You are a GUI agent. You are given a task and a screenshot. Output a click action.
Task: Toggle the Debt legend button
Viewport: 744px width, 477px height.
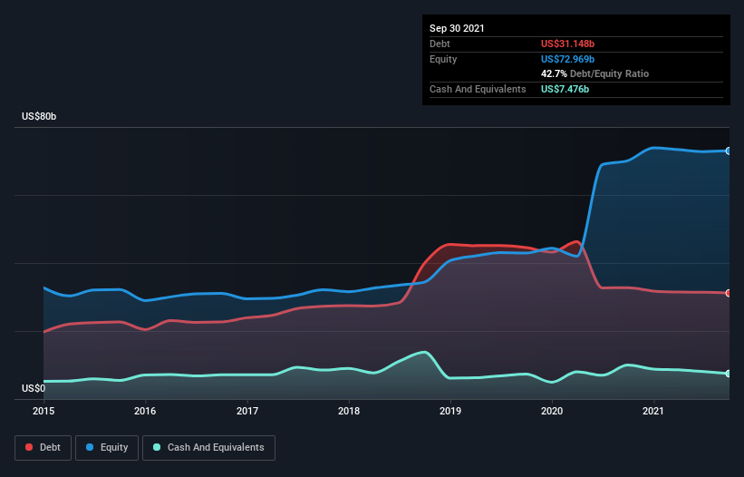point(43,448)
